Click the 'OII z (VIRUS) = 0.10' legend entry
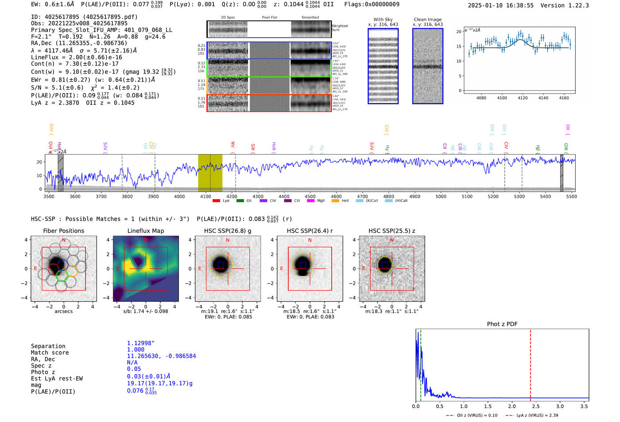 472,415
